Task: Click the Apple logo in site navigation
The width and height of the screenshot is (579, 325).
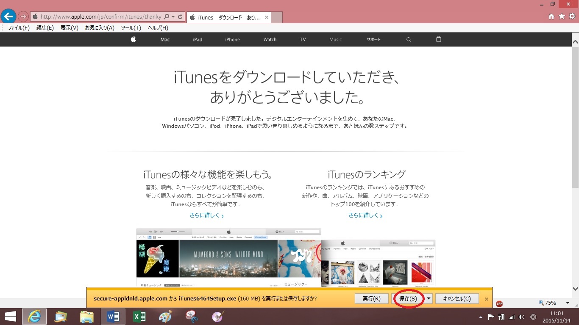Action: (x=133, y=39)
